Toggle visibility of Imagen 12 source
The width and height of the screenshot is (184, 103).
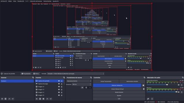pos(59,92)
